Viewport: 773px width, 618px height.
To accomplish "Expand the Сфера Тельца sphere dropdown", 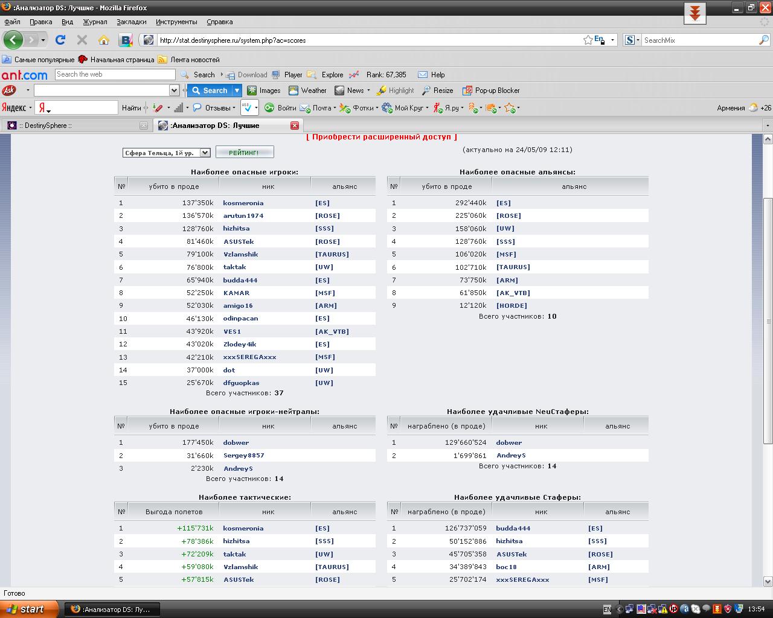I will point(204,153).
